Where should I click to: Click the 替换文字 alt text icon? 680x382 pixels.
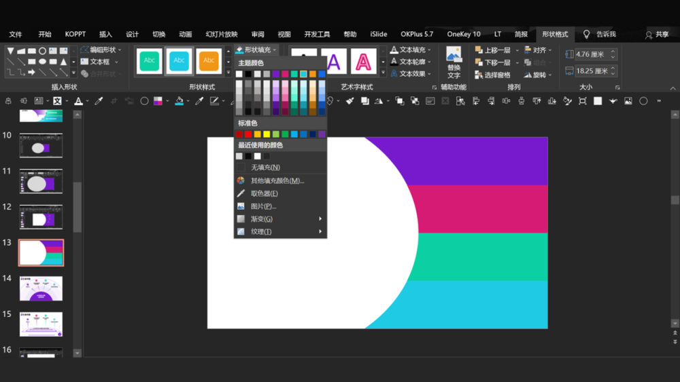(454, 55)
